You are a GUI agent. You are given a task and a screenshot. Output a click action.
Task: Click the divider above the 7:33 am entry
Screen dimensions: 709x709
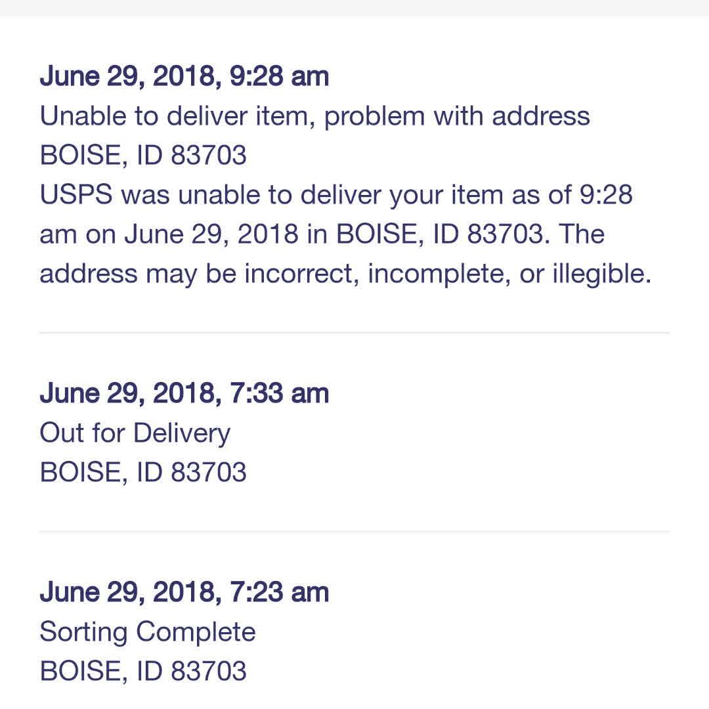coord(354,333)
